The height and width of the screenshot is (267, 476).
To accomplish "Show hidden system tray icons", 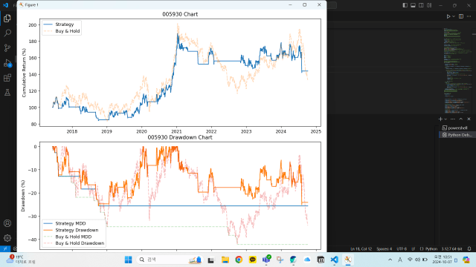I will (x=390, y=260).
